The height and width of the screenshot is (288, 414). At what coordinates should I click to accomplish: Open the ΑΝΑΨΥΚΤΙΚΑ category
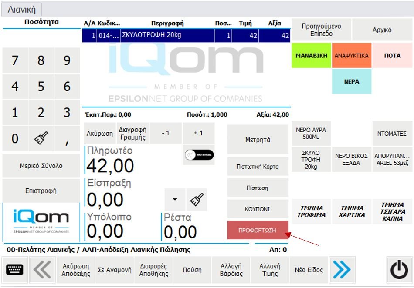pyautogui.click(x=351, y=55)
